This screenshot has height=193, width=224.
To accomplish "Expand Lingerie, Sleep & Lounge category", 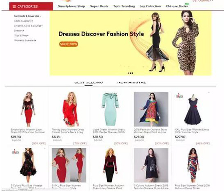I will pos(28,26).
